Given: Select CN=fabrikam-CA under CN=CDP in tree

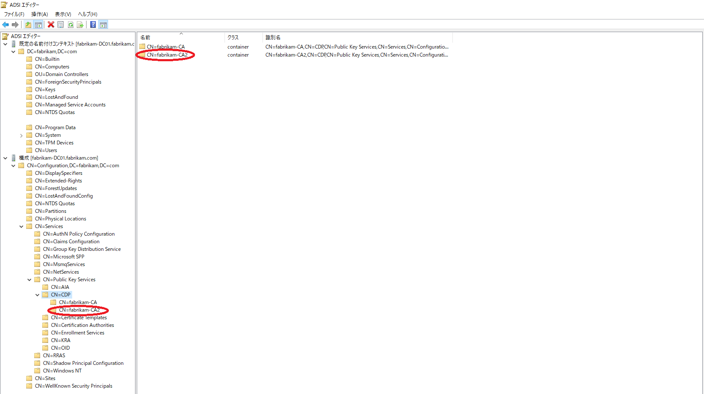Looking at the screenshot, I should (78, 302).
